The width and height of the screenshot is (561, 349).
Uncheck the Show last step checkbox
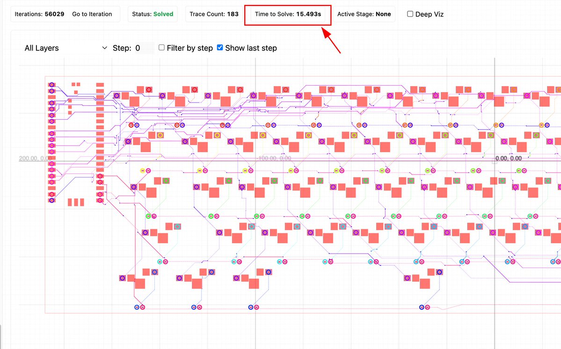click(220, 48)
